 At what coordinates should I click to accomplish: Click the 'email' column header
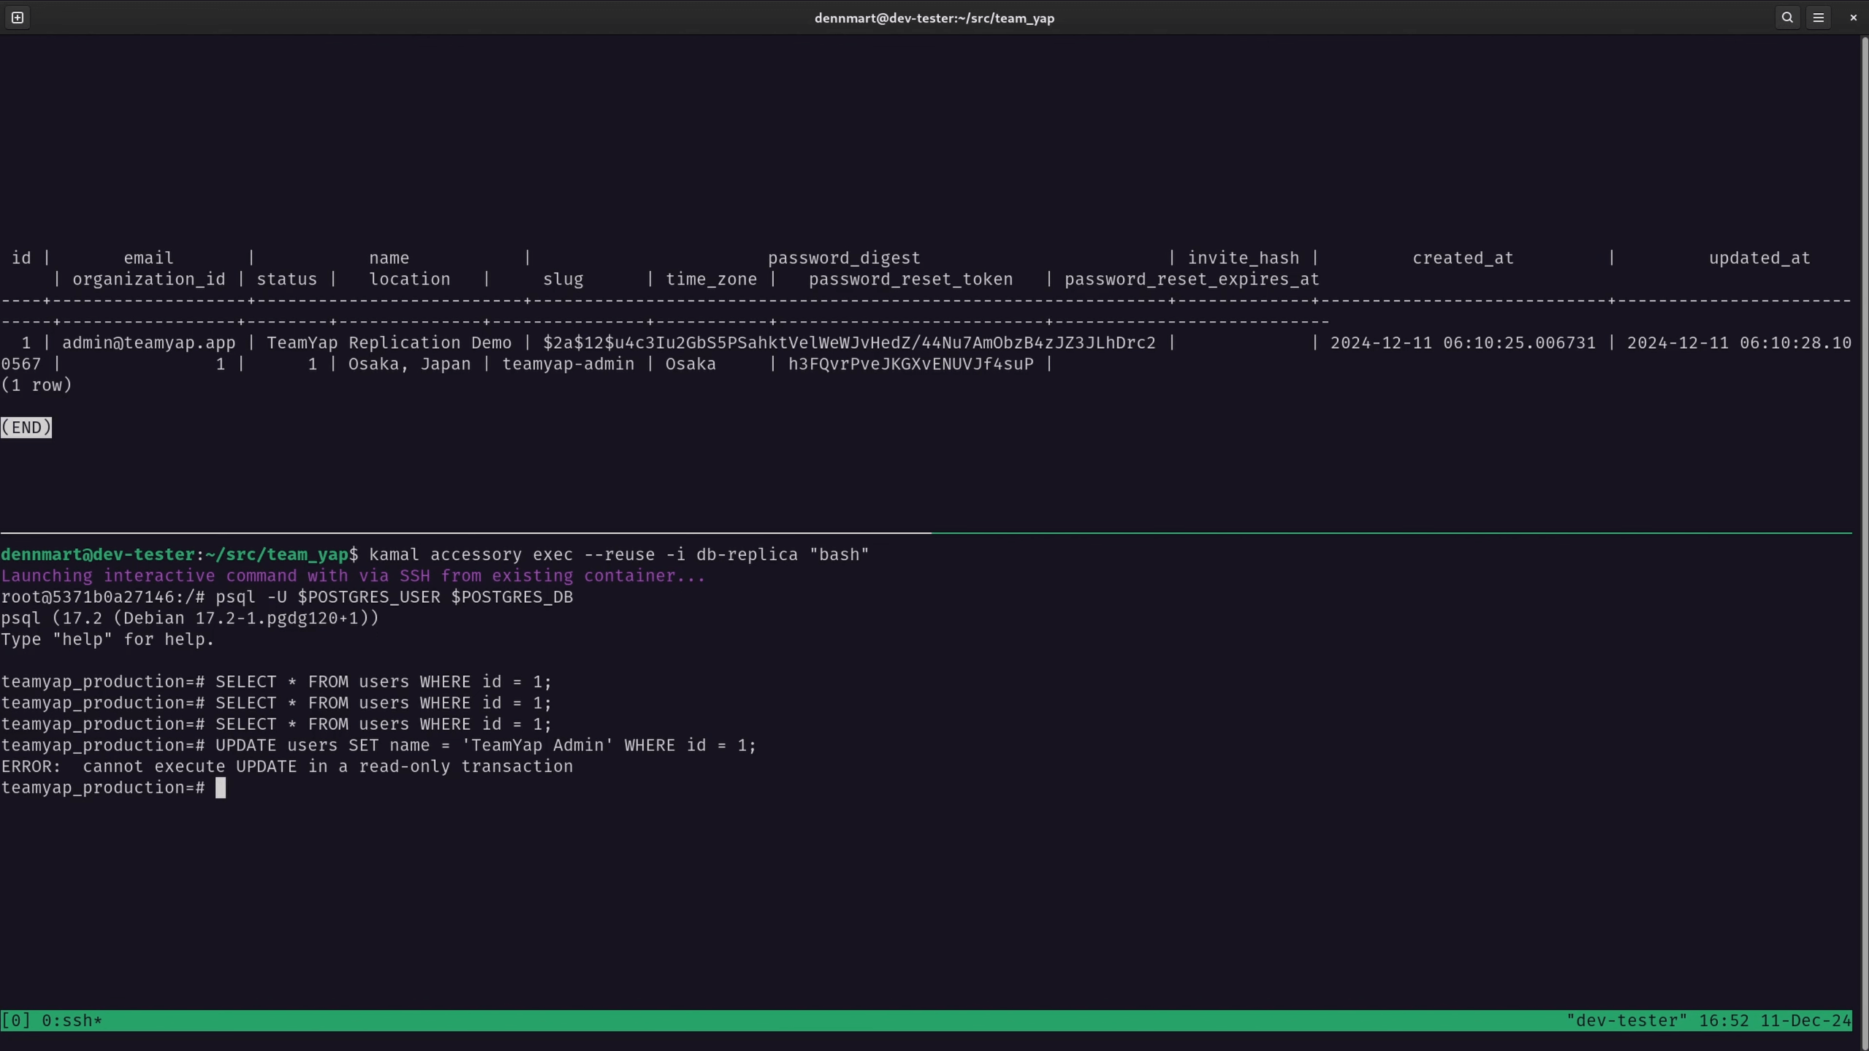pos(148,258)
